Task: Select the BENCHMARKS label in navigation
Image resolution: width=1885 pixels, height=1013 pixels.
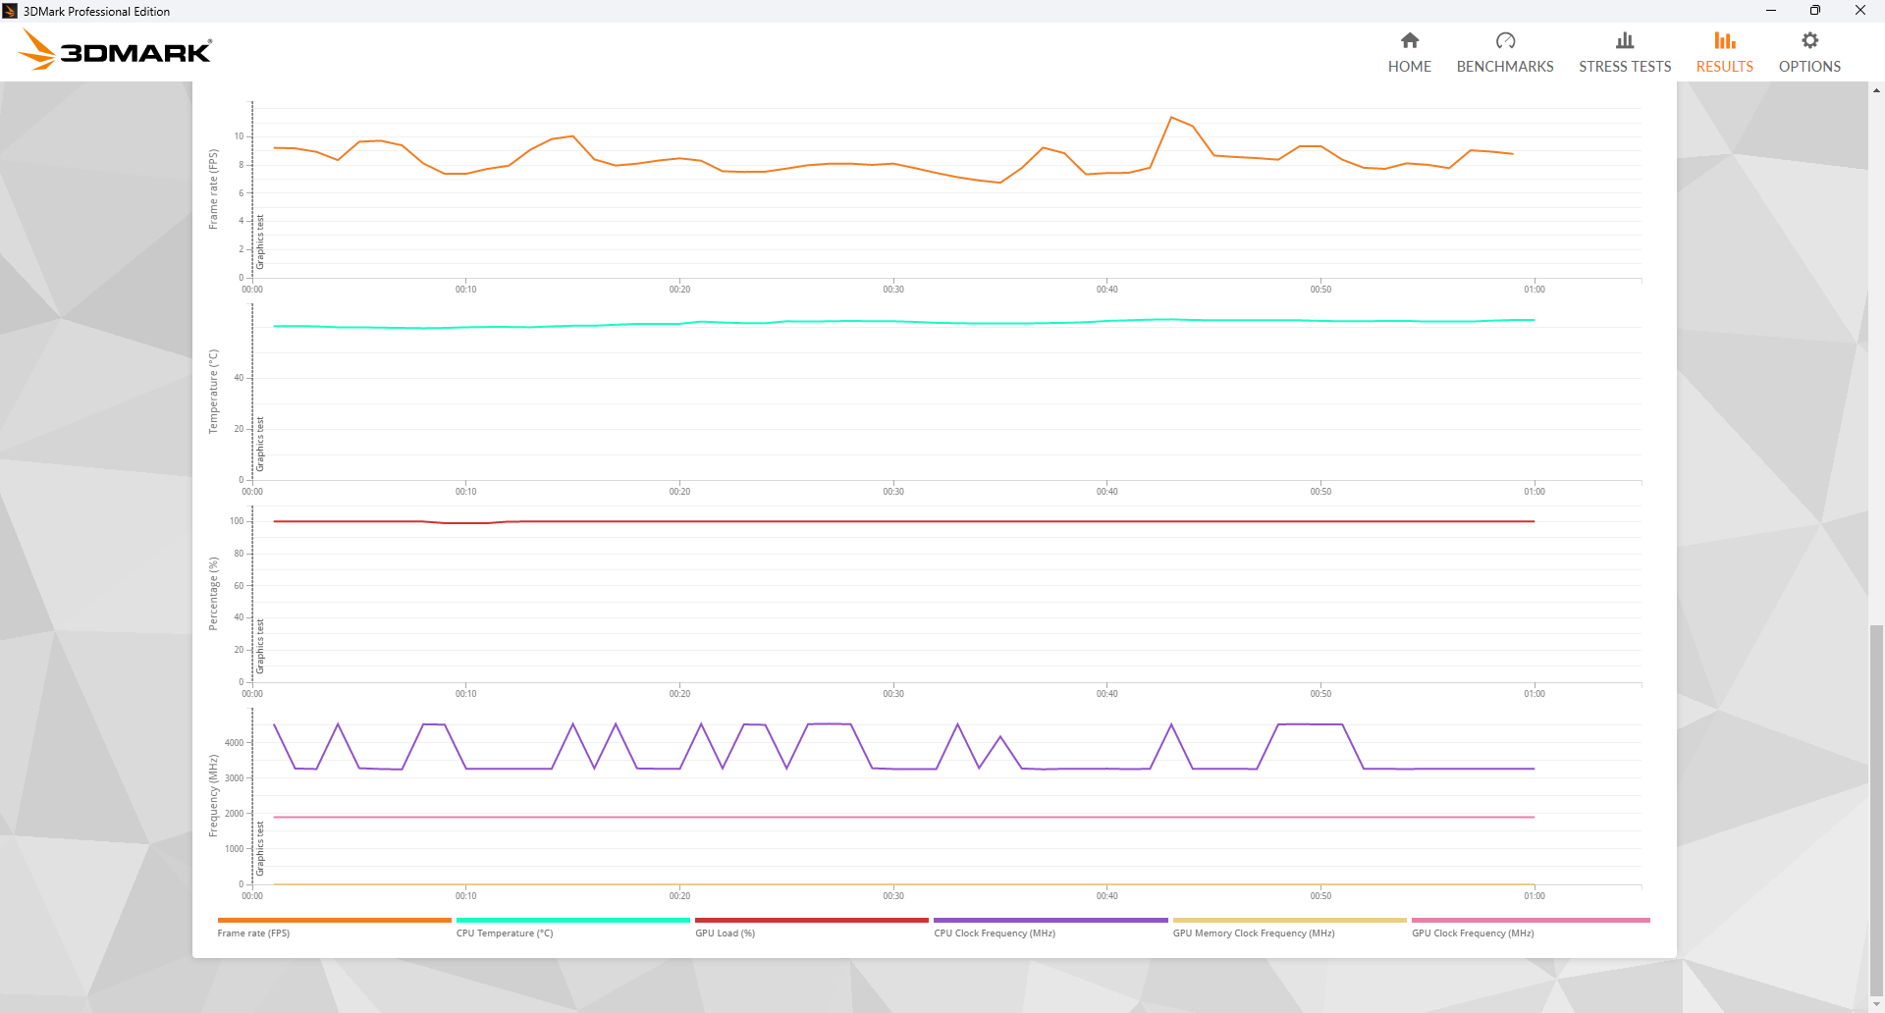Action: [1505, 67]
